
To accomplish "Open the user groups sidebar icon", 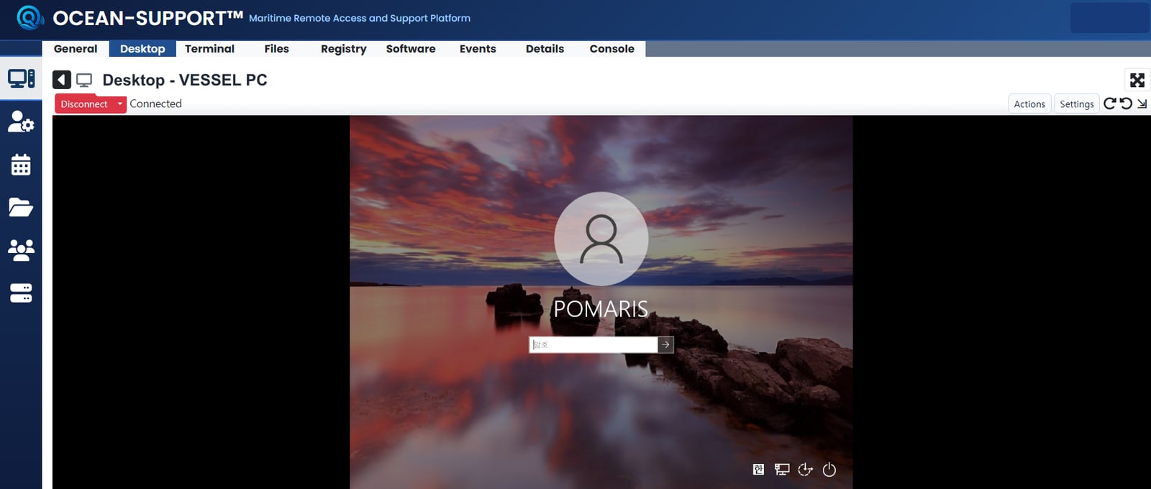I will (x=21, y=250).
